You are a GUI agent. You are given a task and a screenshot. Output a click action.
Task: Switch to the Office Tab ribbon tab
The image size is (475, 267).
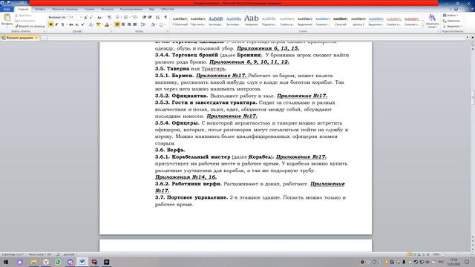(168, 9)
